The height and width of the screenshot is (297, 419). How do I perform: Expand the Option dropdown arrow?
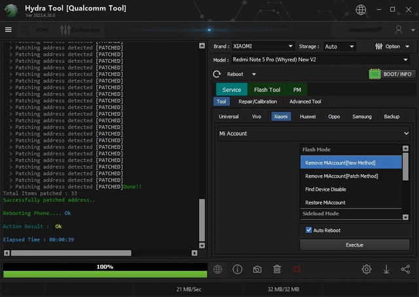click(407, 47)
